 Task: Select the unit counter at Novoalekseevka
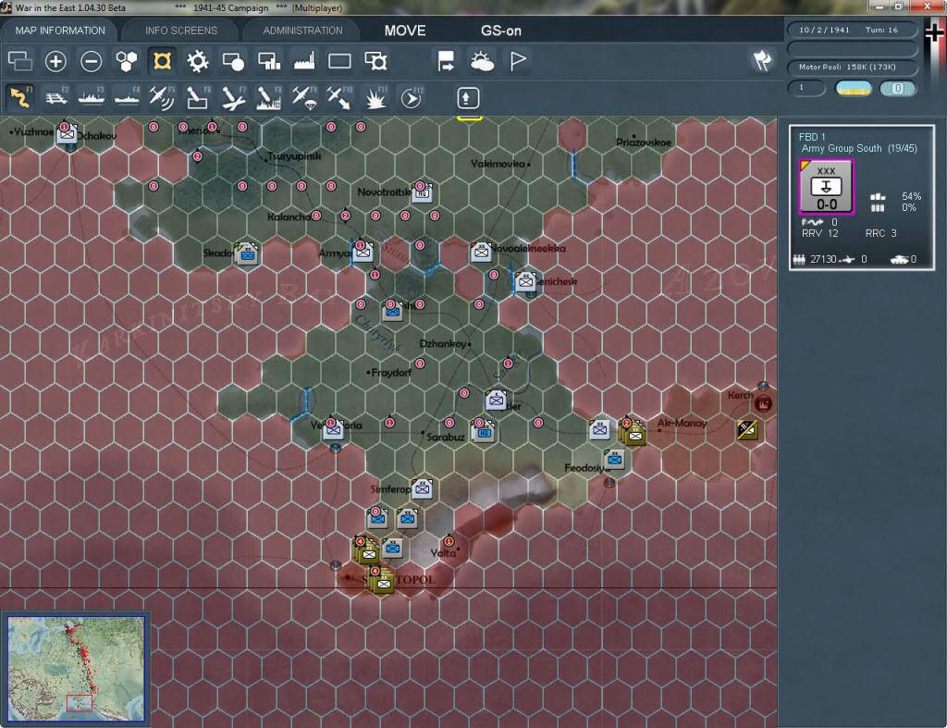481,252
